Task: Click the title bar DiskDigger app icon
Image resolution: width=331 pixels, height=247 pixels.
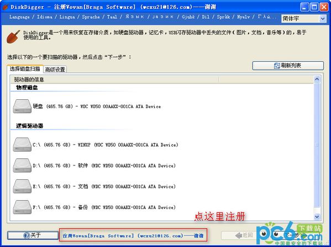Action: click(x=6, y=7)
